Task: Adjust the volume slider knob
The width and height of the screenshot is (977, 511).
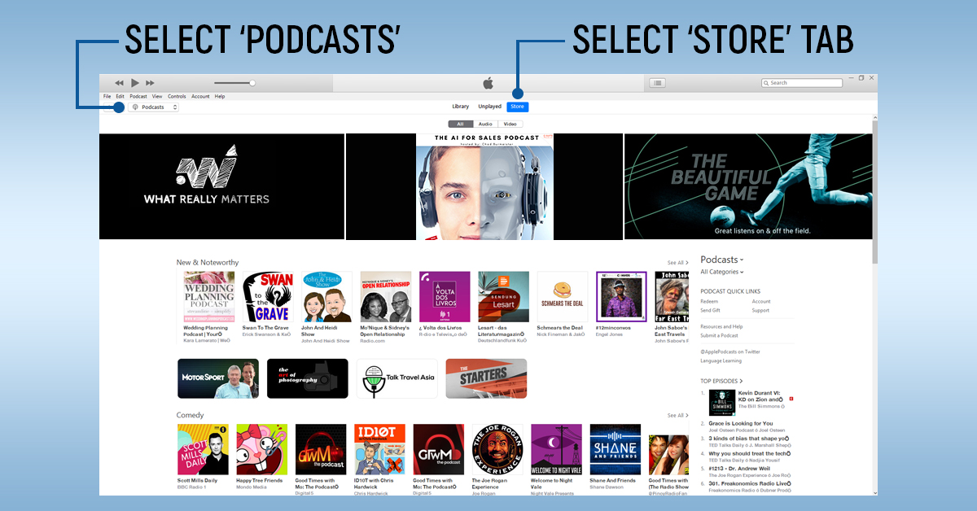Action: click(252, 83)
